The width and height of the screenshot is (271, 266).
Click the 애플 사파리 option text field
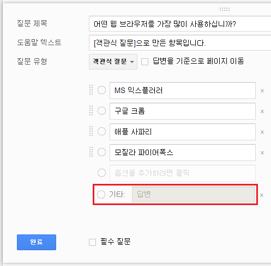[x=183, y=132]
